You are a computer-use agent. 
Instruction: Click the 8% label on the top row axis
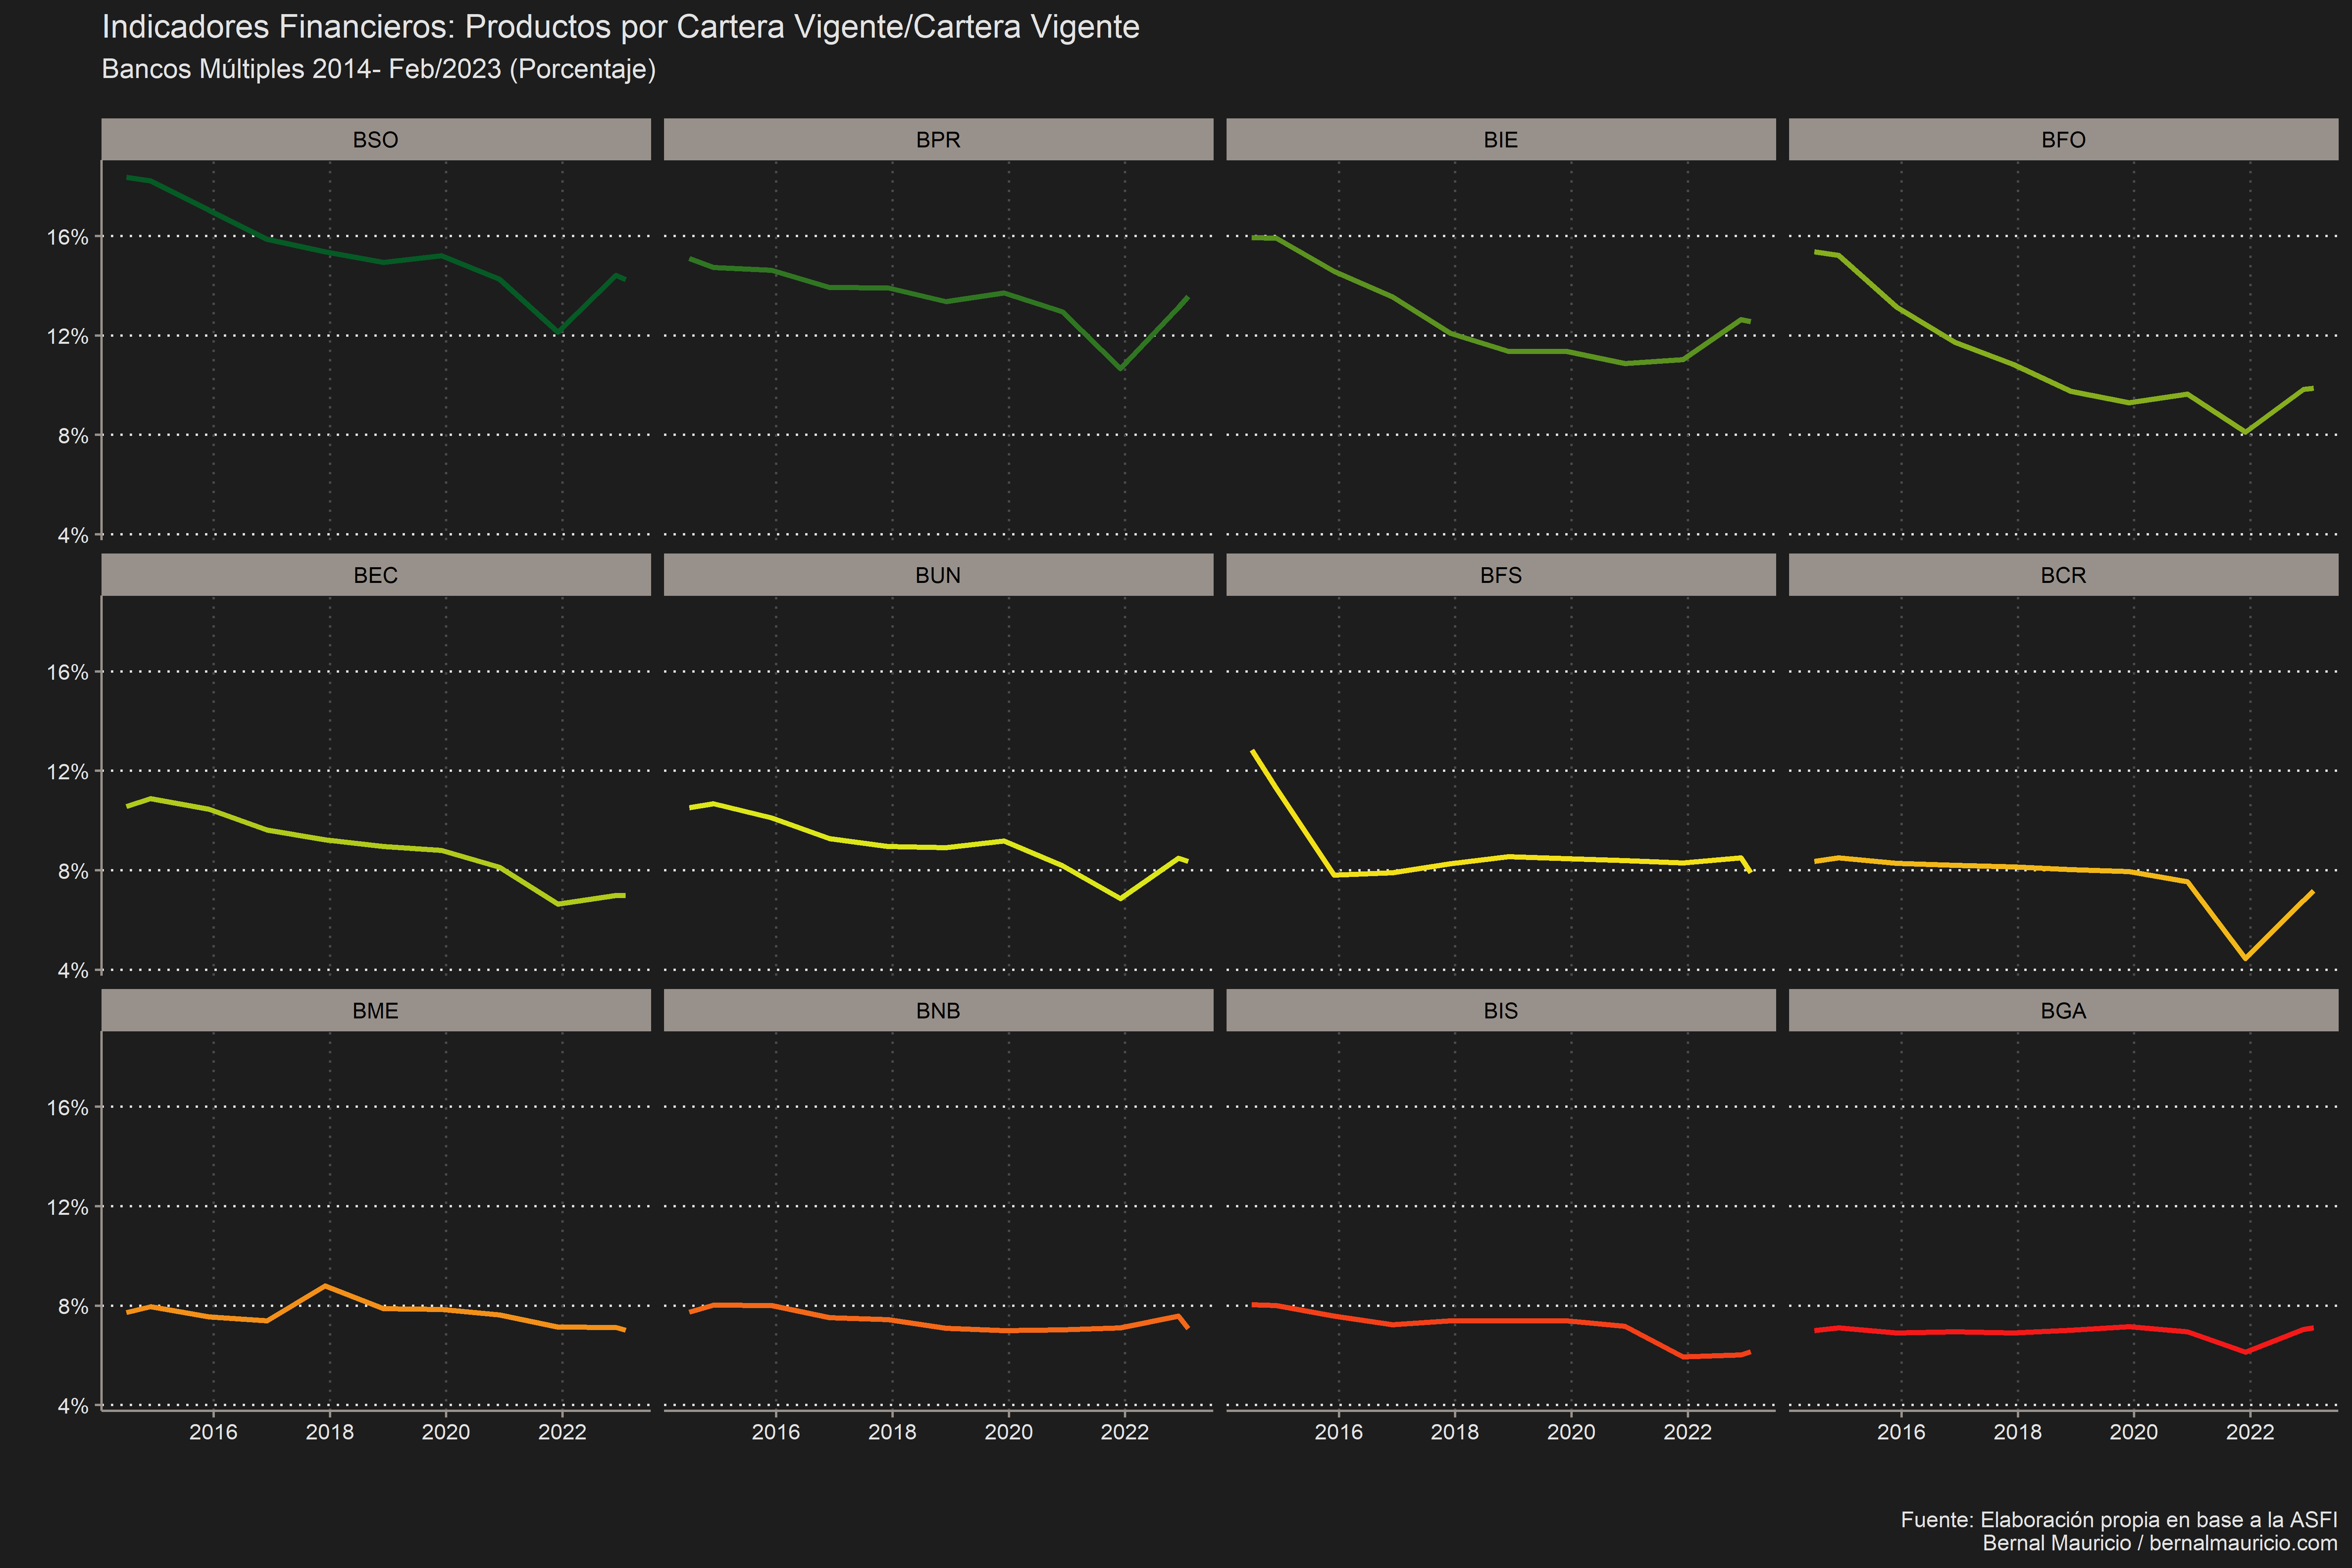coord(73,436)
